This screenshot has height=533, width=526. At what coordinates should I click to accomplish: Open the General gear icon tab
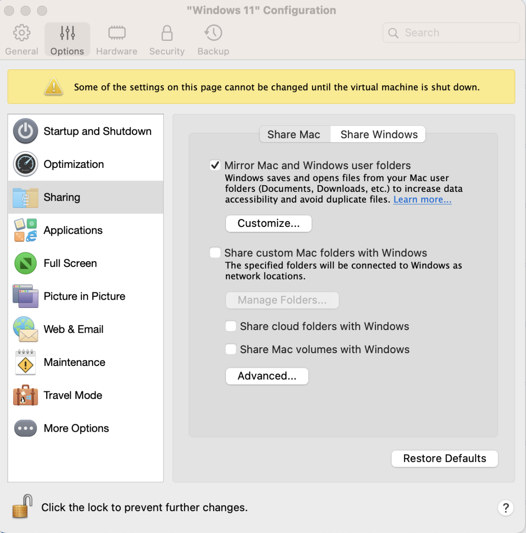click(22, 32)
